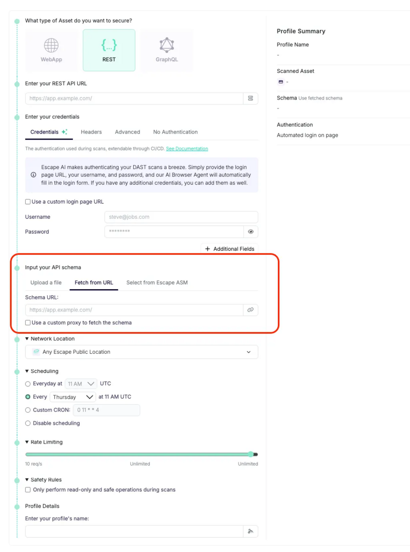Open the Any Escape Public Location dropdown
410x552 pixels.
(x=141, y=352)
